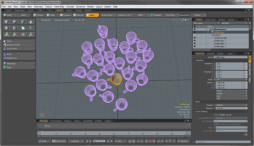
Task: Select the Pen polygon tool
Action: [x=23, y=28]
